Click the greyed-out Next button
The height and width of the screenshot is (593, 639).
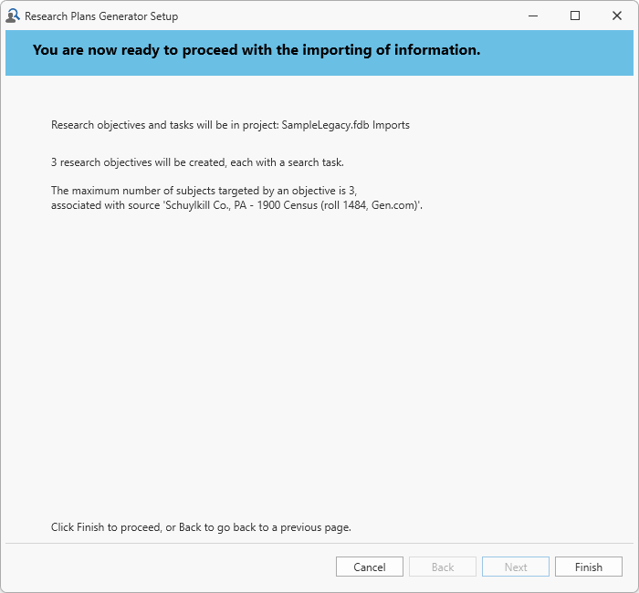coord(516,567)
